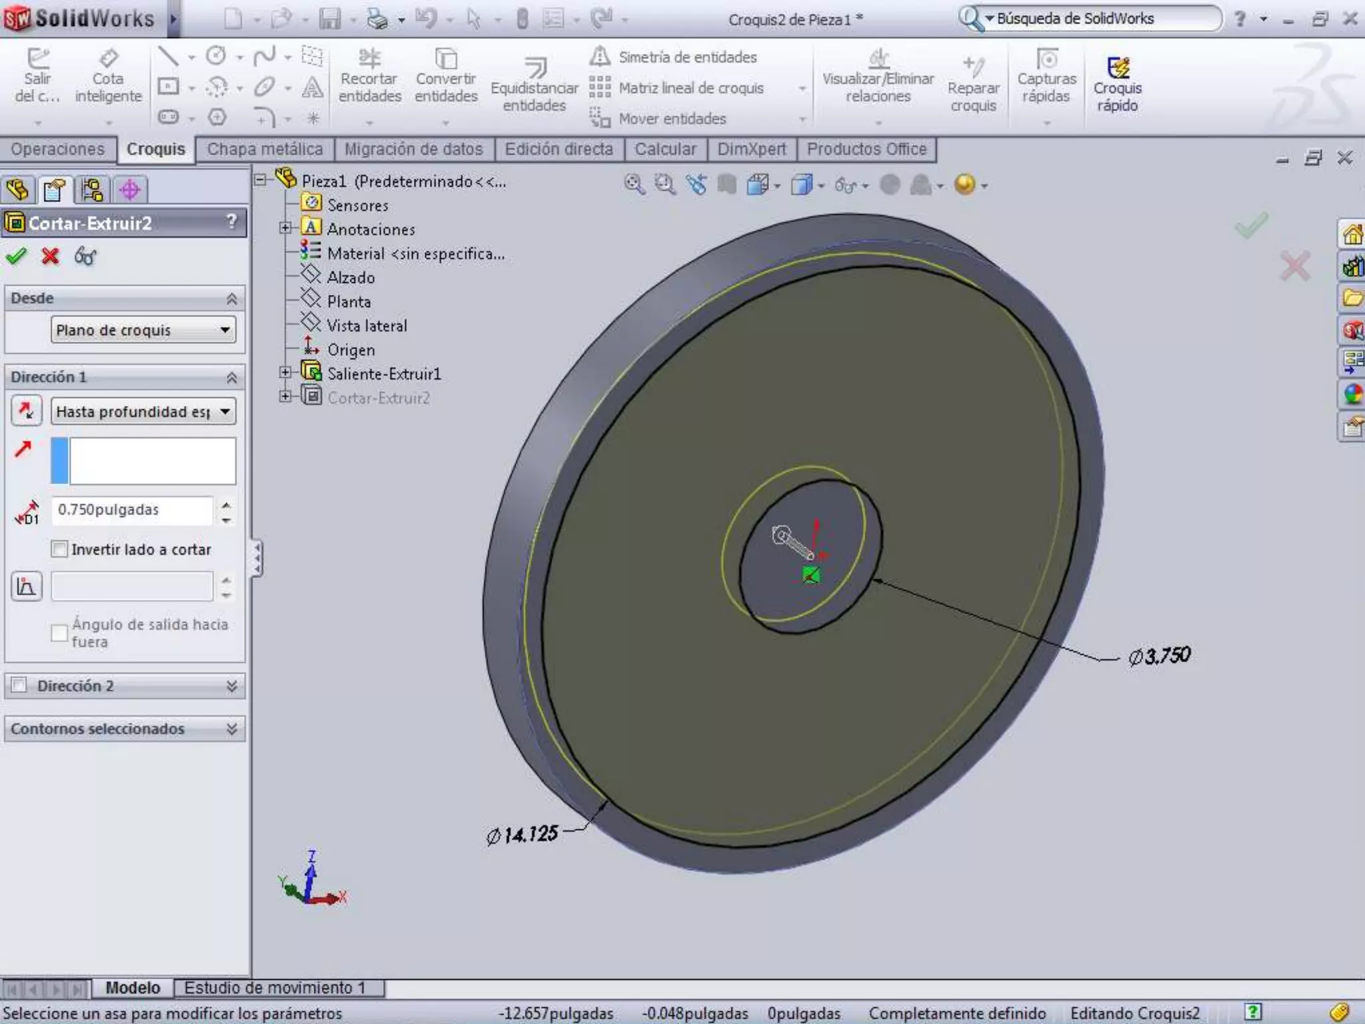Click reverse direction arrow button
The height and width of the screenshot is (1024, 1365).
[27, 411]
